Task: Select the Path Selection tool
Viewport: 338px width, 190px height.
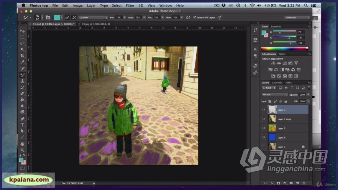Action: tap(22, 131)
